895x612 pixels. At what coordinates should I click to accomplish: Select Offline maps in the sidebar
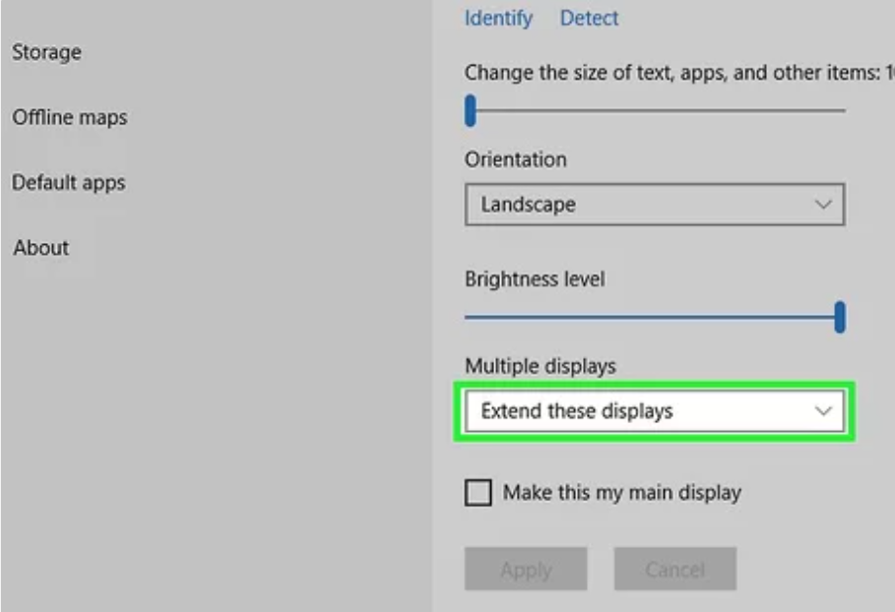coord(70,117)
